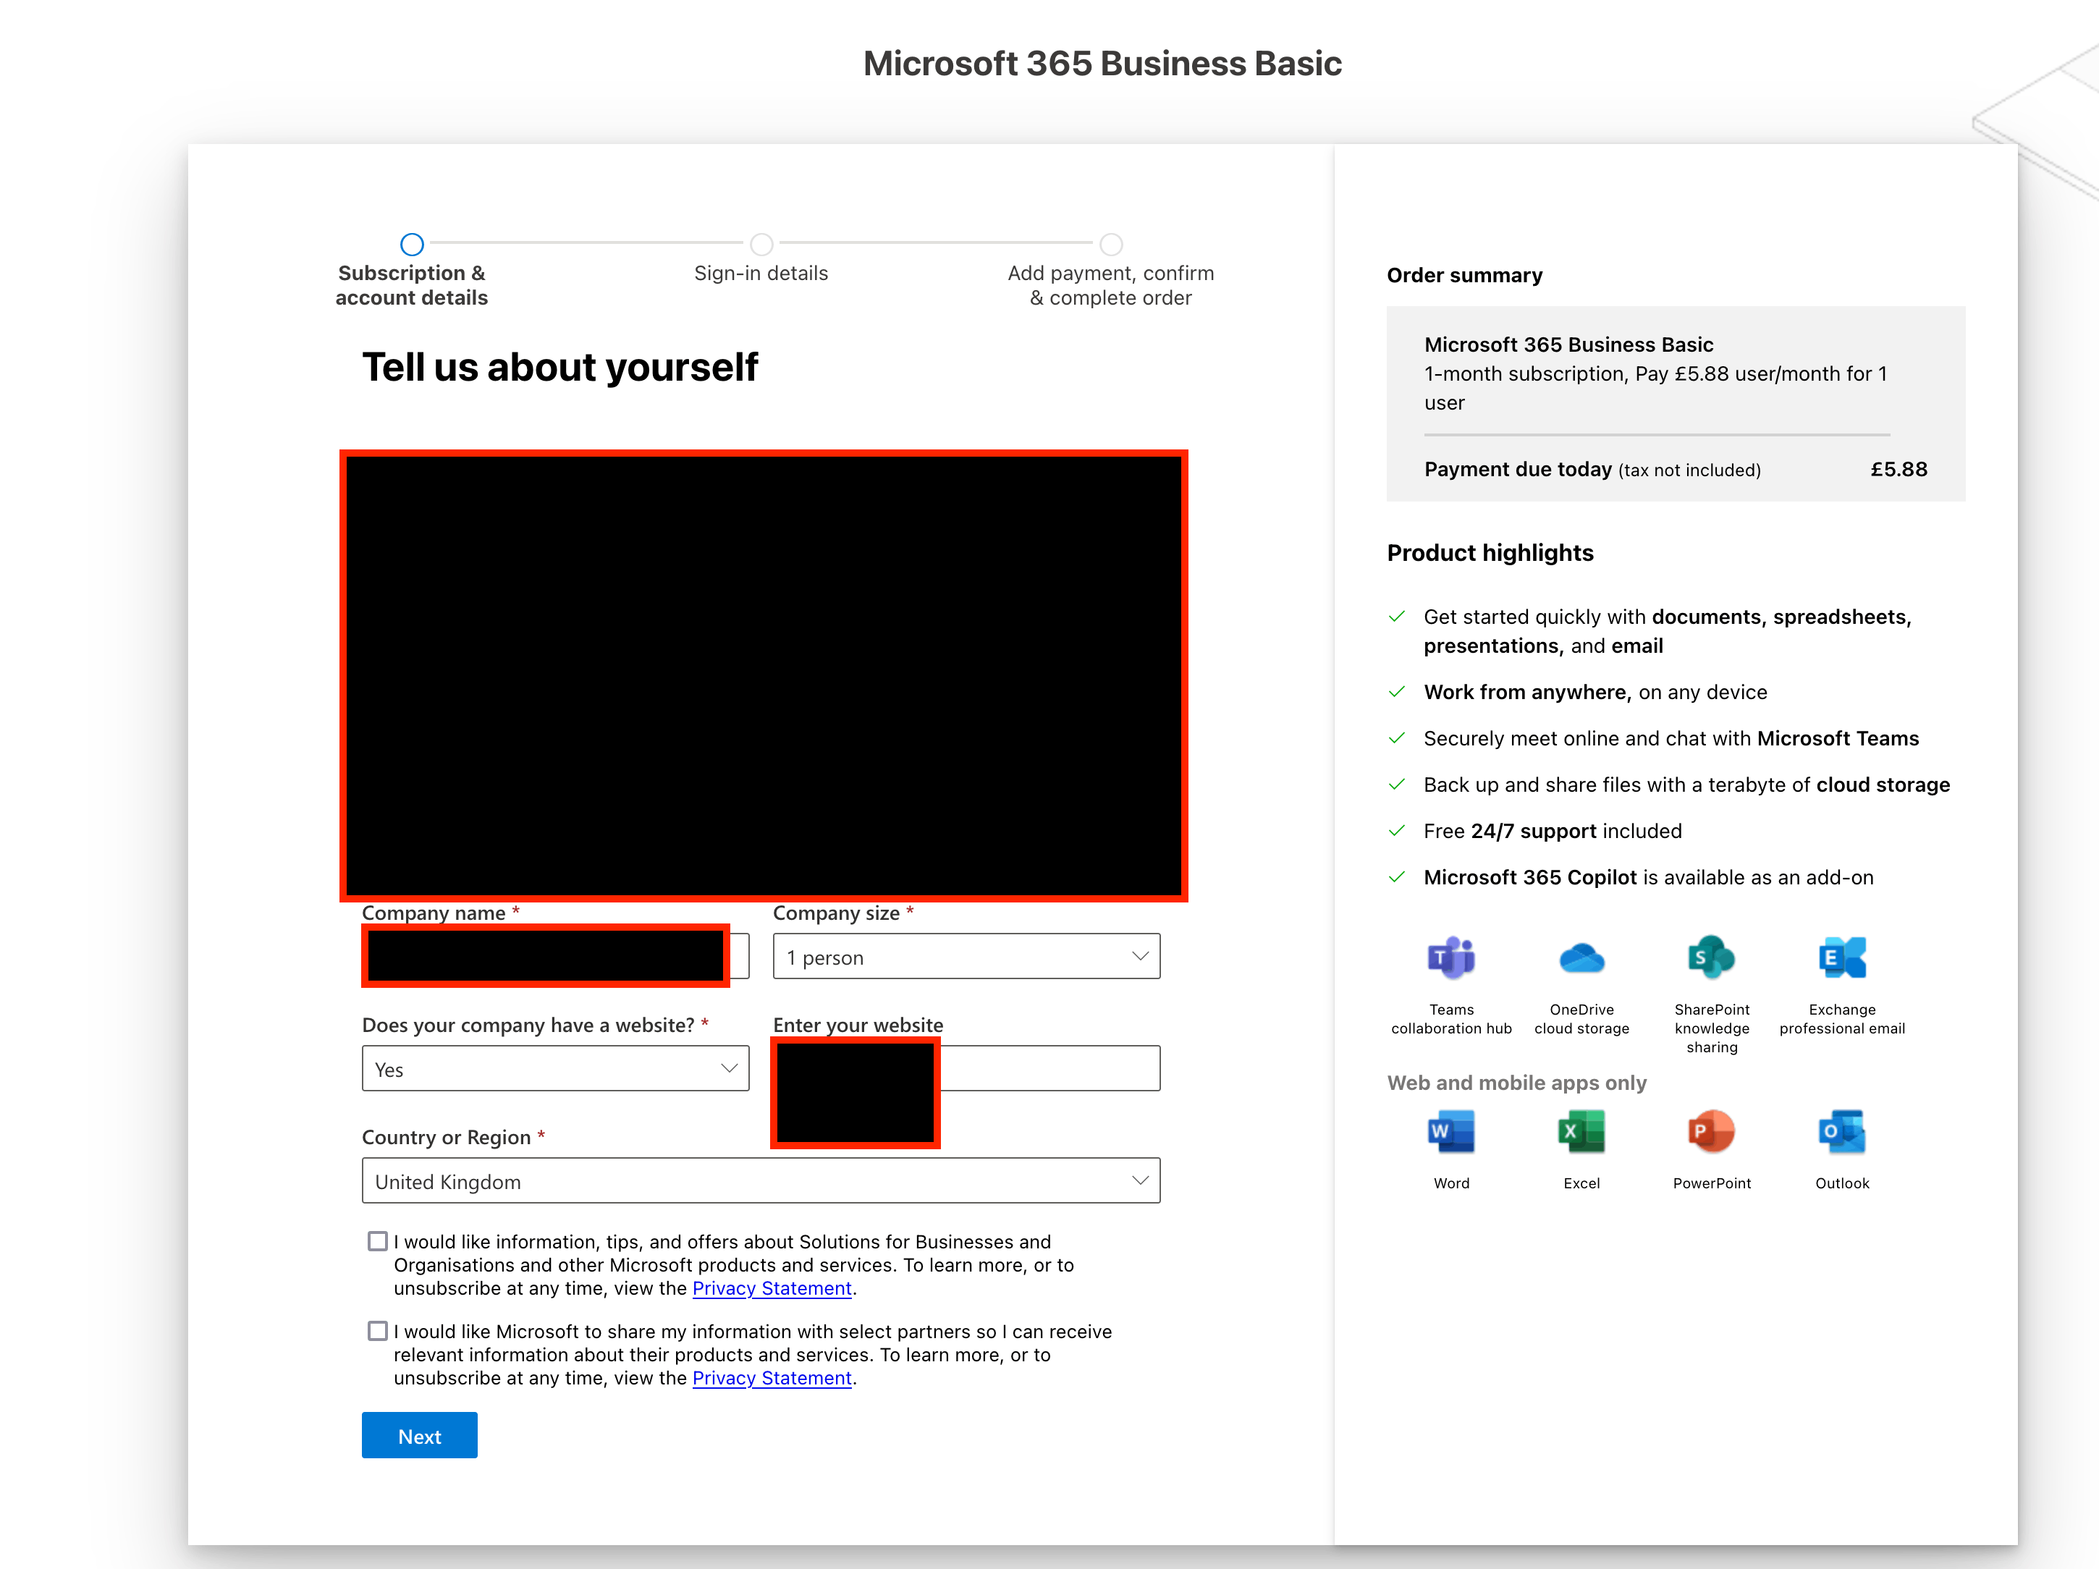Click the PowerPoint app icon
The height and width of the screenshot is (1569, 2099).
tap(1711, 1132)
